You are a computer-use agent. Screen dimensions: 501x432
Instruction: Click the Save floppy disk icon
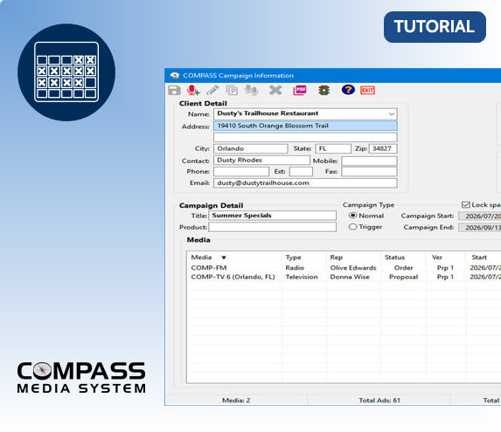pyautogui.click(x=174, y=90)
